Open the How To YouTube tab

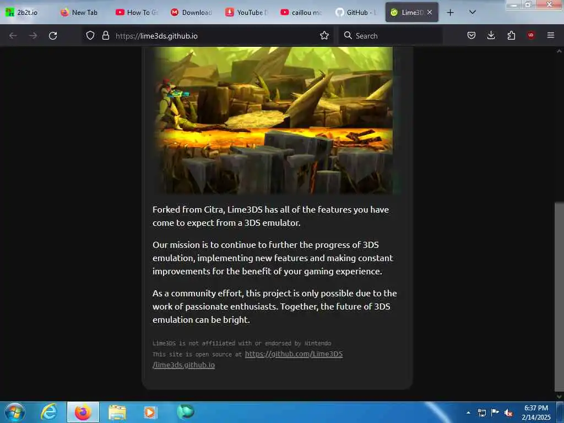(x=137, y=13)
